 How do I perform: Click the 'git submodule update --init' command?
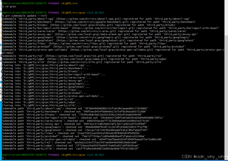[x=25, y=16]
